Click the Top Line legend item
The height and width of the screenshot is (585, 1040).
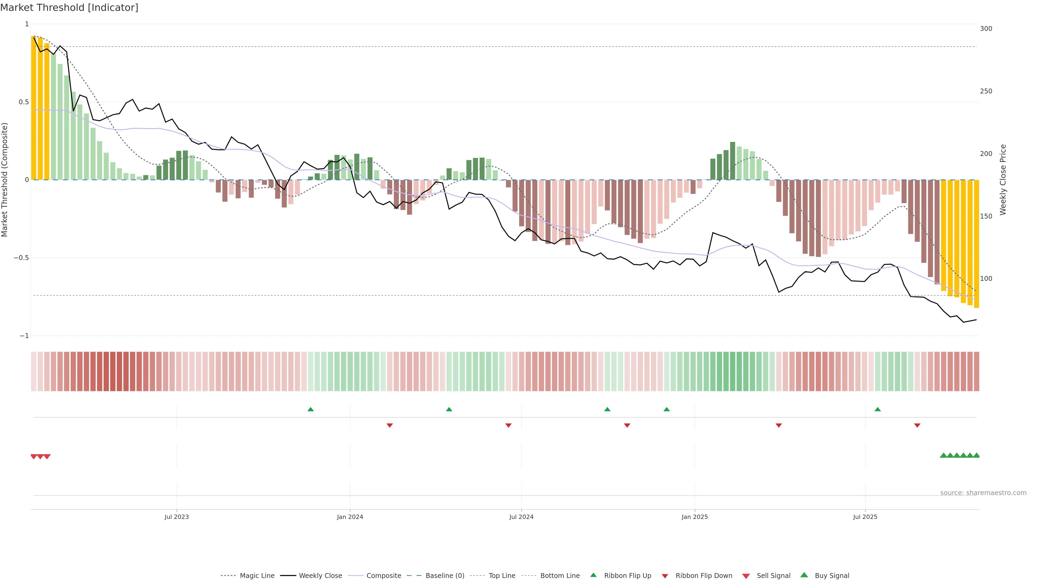pos(502,576)
